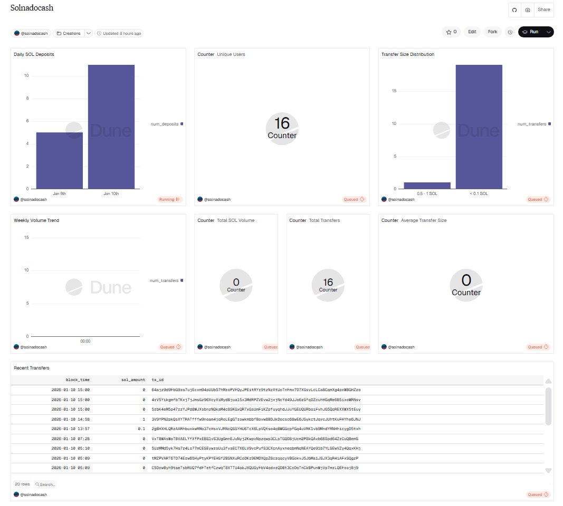Sort by the tx_id column header
The width and height of the screenshot is (563, 506).
tap(158, 380)
